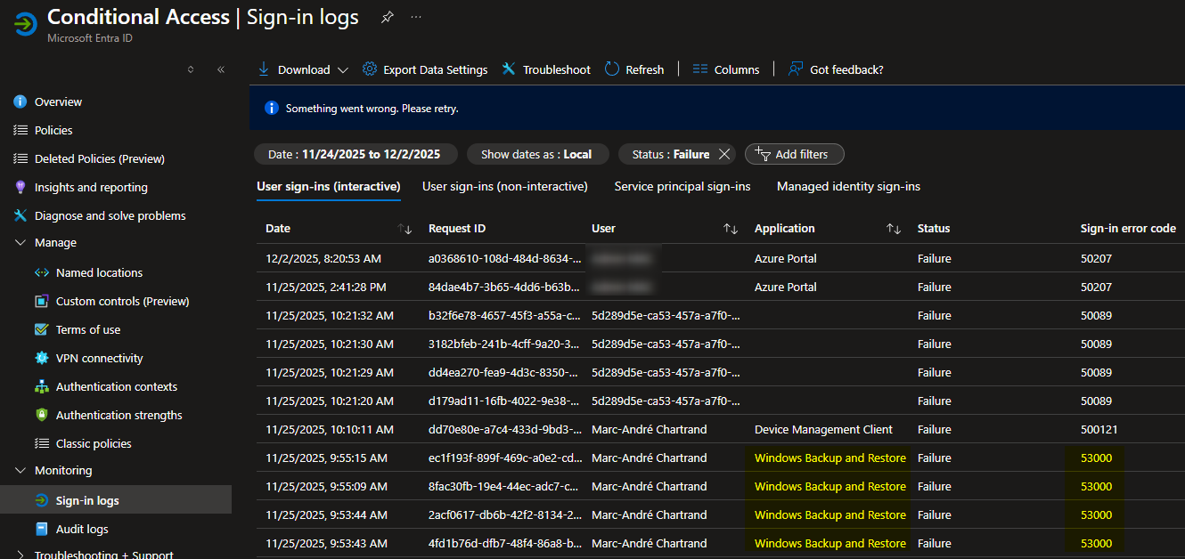Select User sign-ins (interactive) tab
Image resolution: width=1185 pixels, height=559 pixels.
(x=328, y=186)
